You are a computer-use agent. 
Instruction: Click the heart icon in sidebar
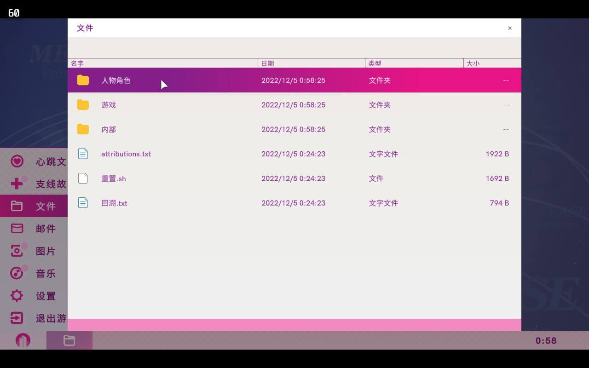click(x=17, y=161)
